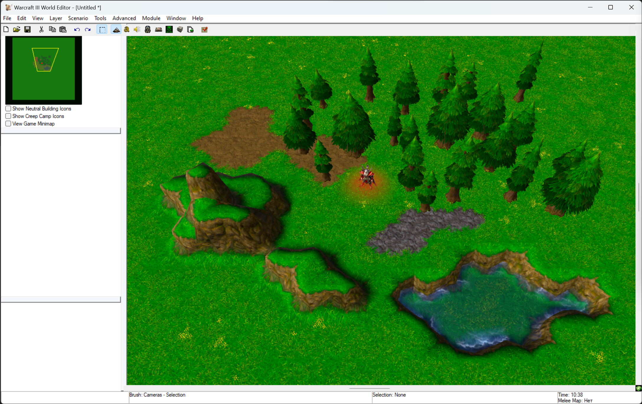Image resolution: width=642 pixels, height=404 pixels.
Task: Open the Scenario menu
Action: point(78,18)
